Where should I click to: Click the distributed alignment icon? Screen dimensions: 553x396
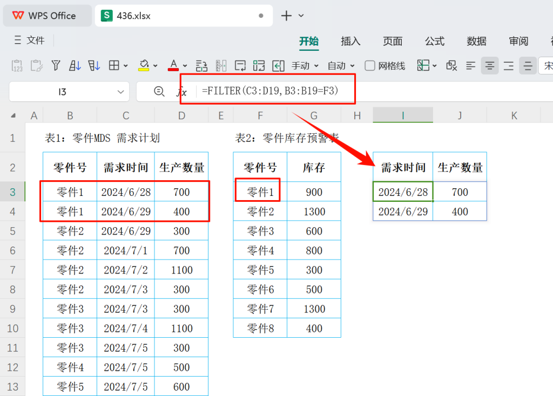point(528,65)
